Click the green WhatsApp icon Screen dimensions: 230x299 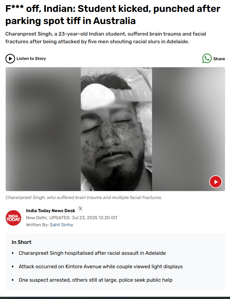click(x=207, y=58)
